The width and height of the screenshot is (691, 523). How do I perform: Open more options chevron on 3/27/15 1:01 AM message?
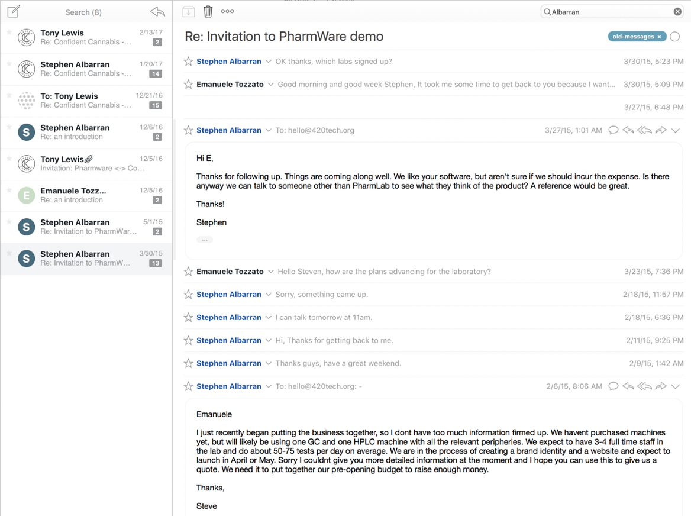point(676,130)
